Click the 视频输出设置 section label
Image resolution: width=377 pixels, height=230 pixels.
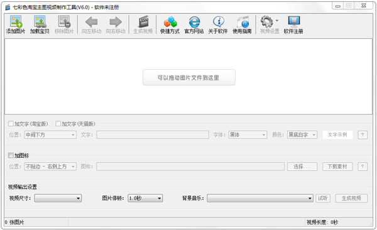(23, 187)
